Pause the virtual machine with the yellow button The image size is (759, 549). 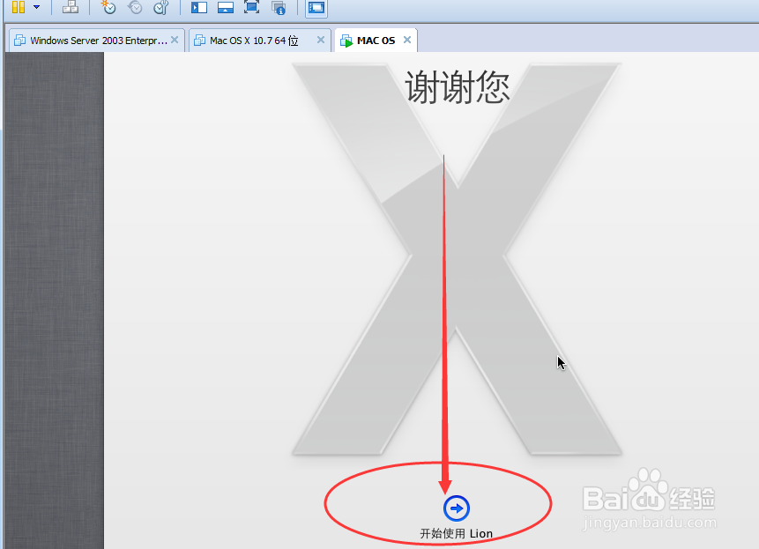(19, 7)
